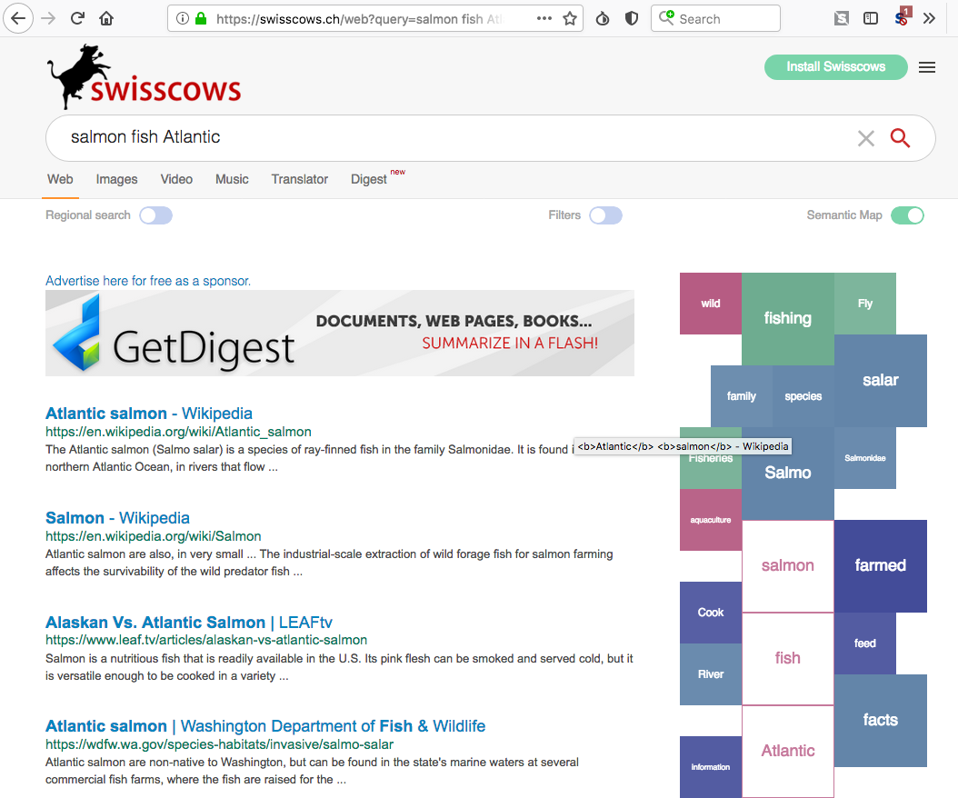958x798 pixels.
Task: Open the Translator tab
Action: pyautogui.click(x=299, y=179)
